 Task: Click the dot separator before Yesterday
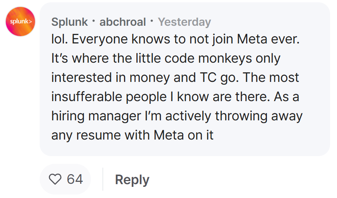pyautogui.click(x=152, y=21)
